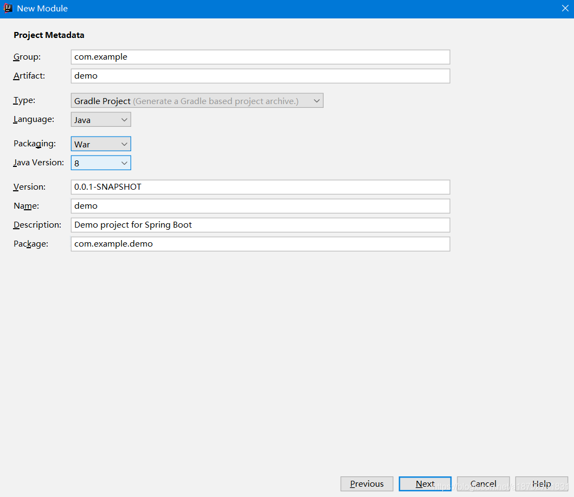Click the Description field for Spring Boot
The image size is (574, 497).
tap(260, 225)
